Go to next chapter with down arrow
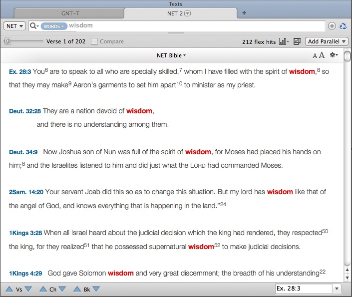 [62, 289]
